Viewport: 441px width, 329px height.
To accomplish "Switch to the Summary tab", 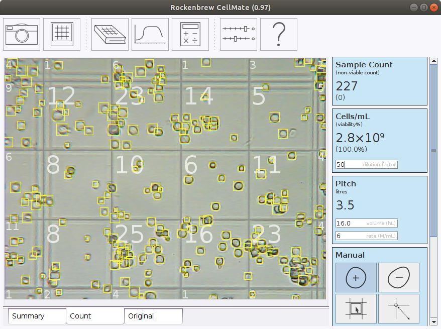I will point(37,316).
